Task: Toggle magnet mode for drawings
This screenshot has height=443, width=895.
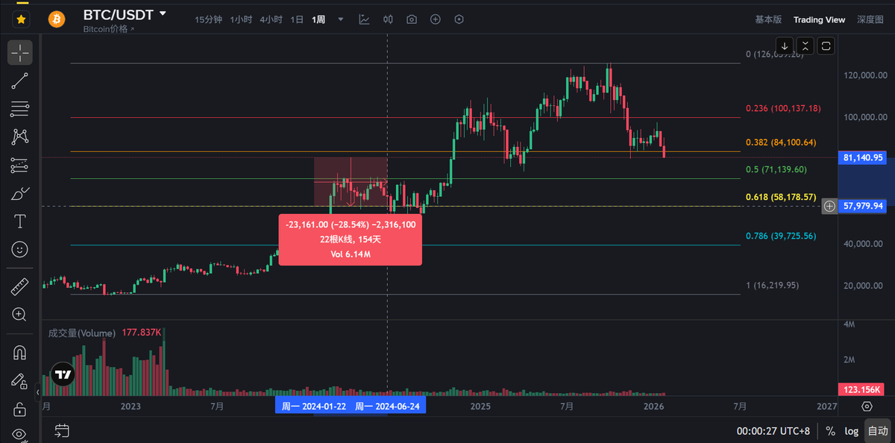Action: click(20, 352)
